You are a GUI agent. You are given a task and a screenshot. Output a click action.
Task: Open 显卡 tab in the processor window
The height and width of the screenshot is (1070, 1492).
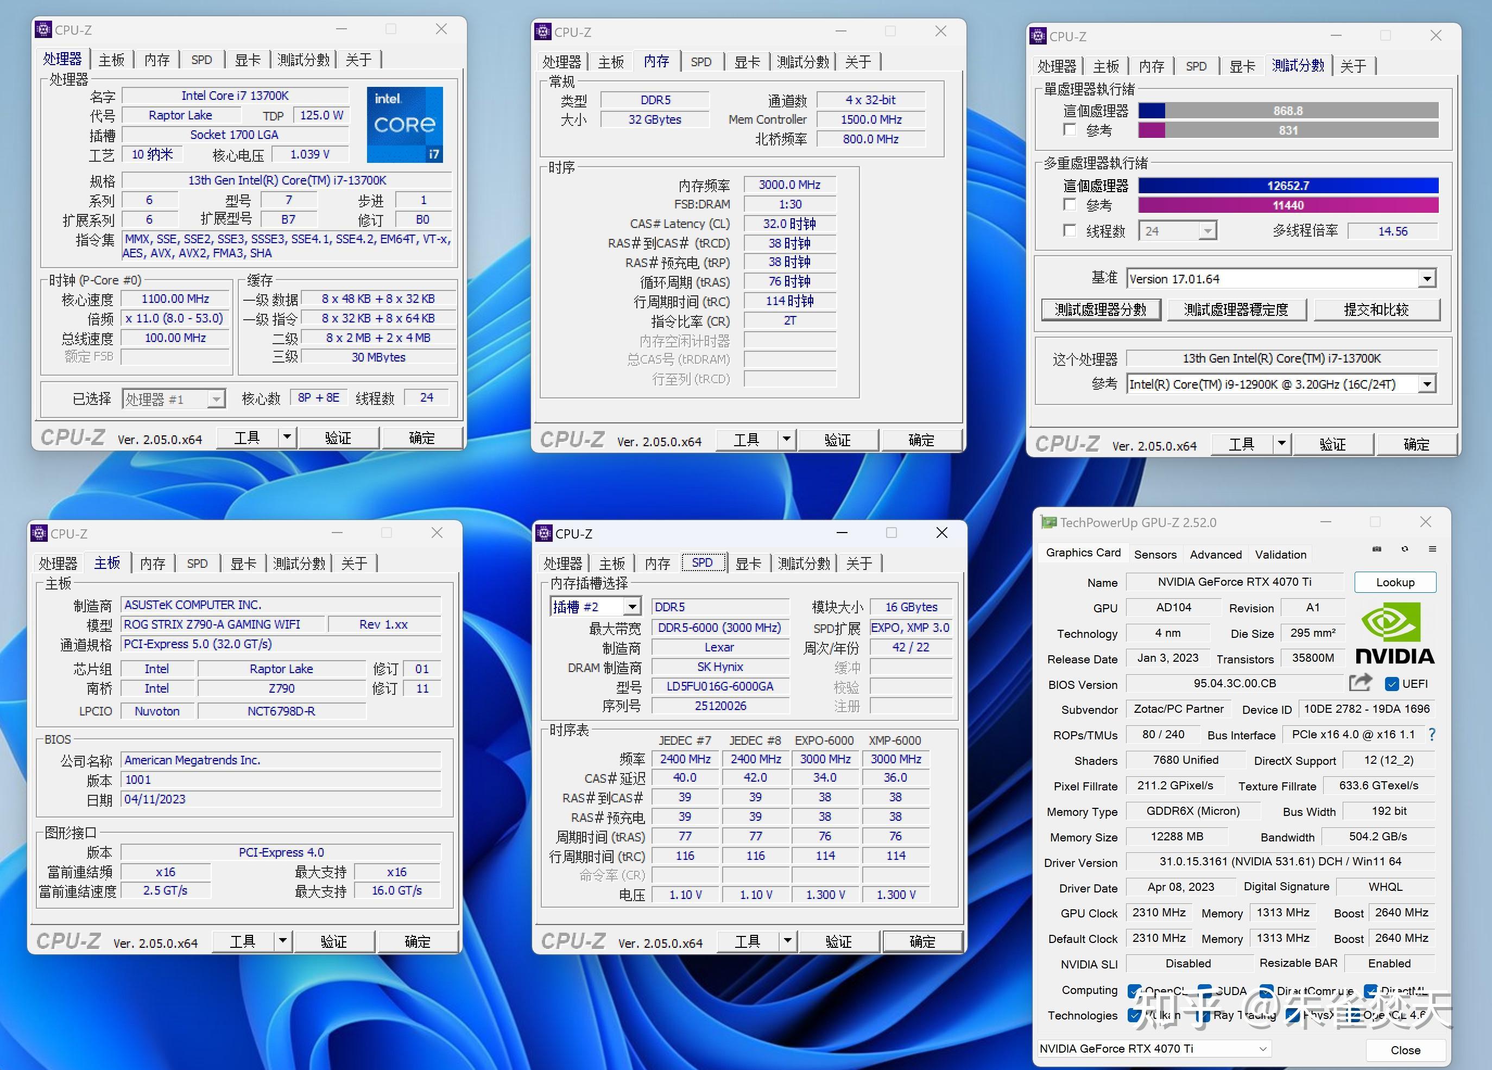tap(248, 60)
